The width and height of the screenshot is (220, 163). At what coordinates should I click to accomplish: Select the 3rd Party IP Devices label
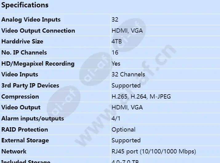pos(30,86)
